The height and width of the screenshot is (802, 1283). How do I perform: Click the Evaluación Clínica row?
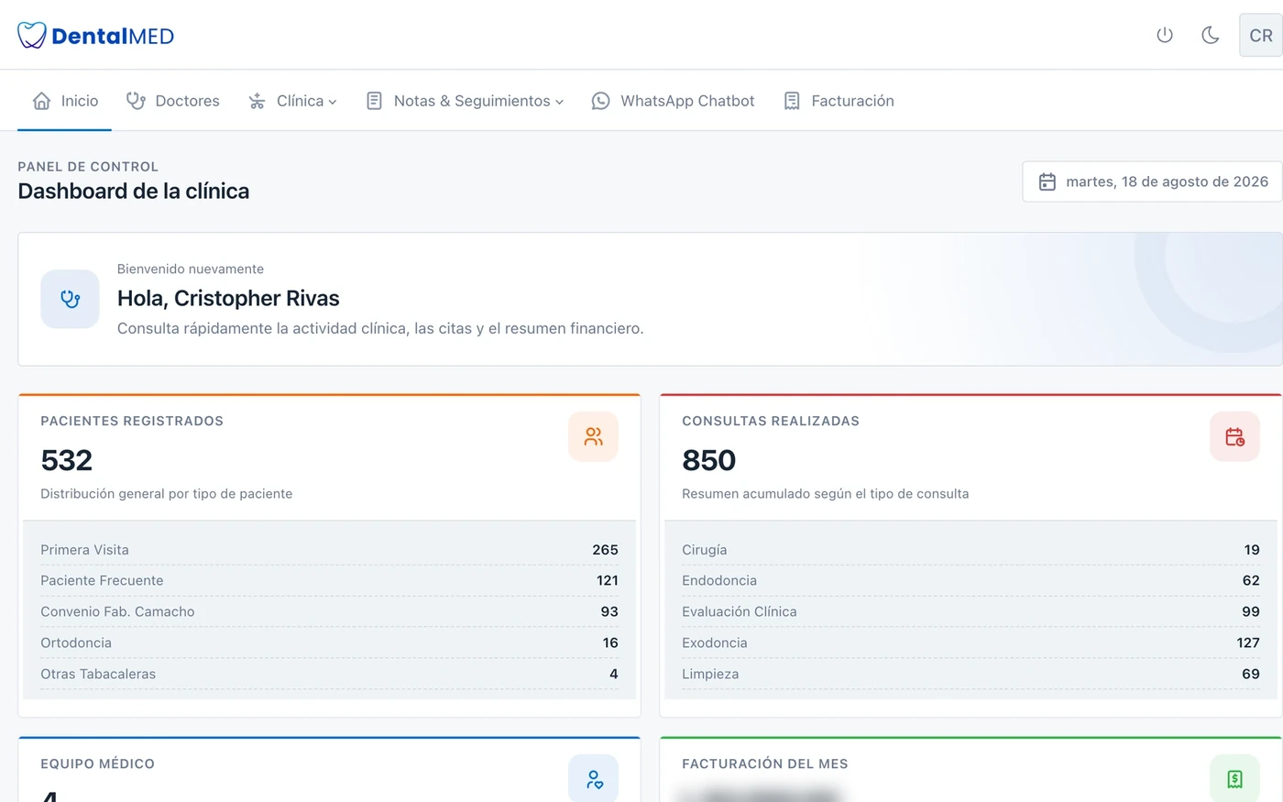tap(970, 611)
